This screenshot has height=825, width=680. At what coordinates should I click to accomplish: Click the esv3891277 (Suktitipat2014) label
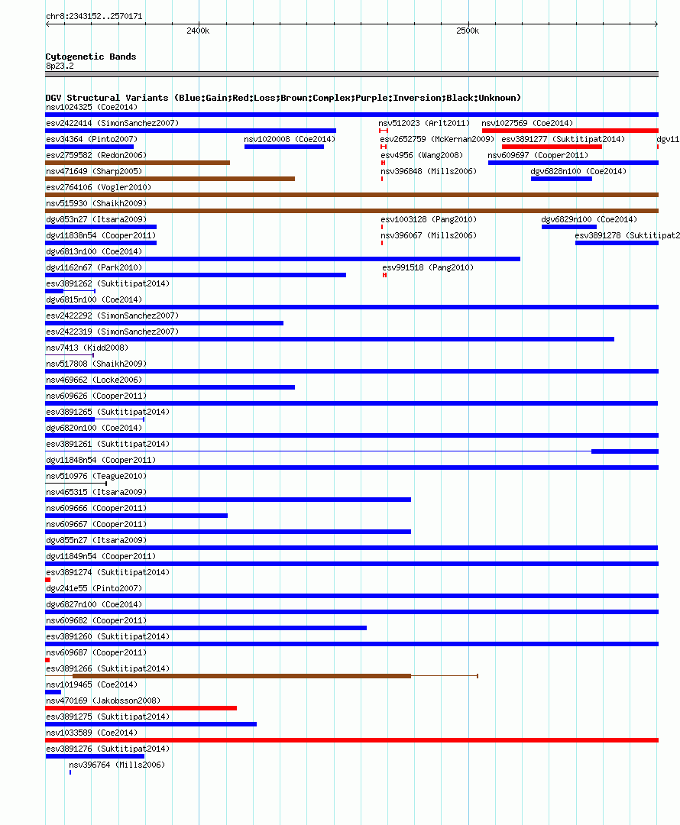coord(563,140)
